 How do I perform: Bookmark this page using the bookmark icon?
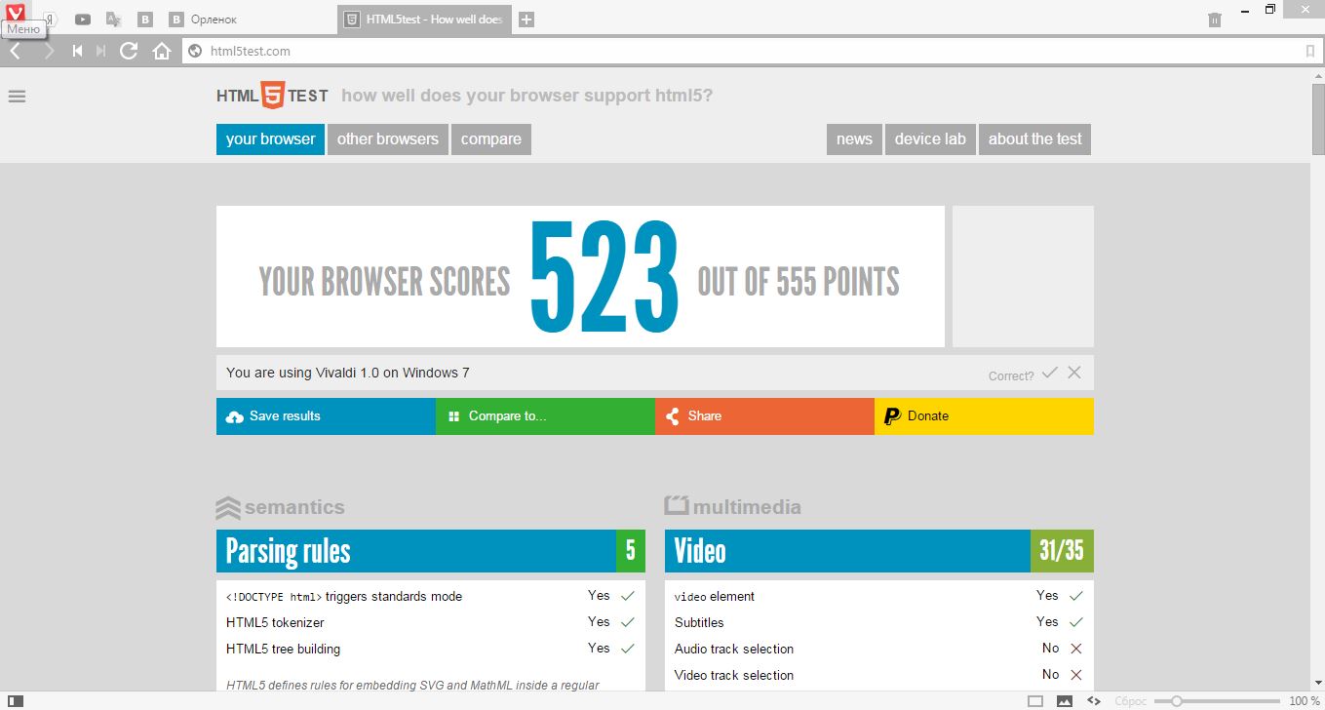tap(1309, 51)
